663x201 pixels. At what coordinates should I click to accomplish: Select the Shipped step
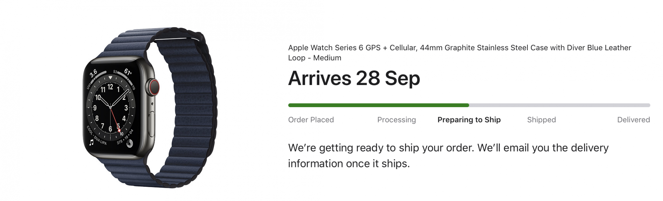[x=541, y=120]
